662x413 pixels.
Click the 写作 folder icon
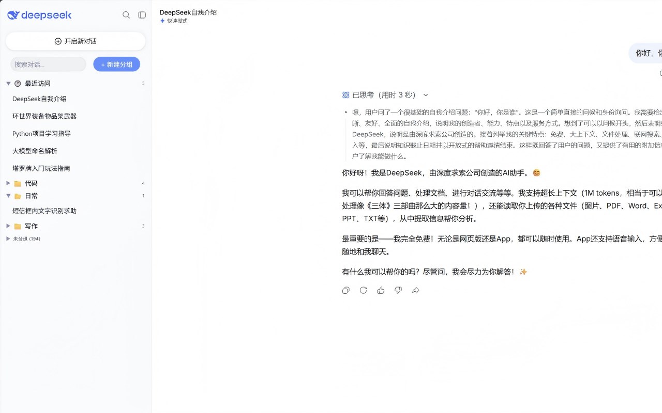pyautogui.click(x=18, y=226)
